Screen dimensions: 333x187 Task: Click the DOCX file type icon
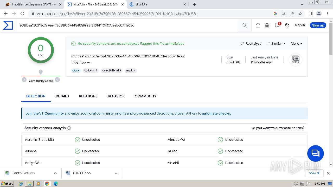tap(295, 59)
